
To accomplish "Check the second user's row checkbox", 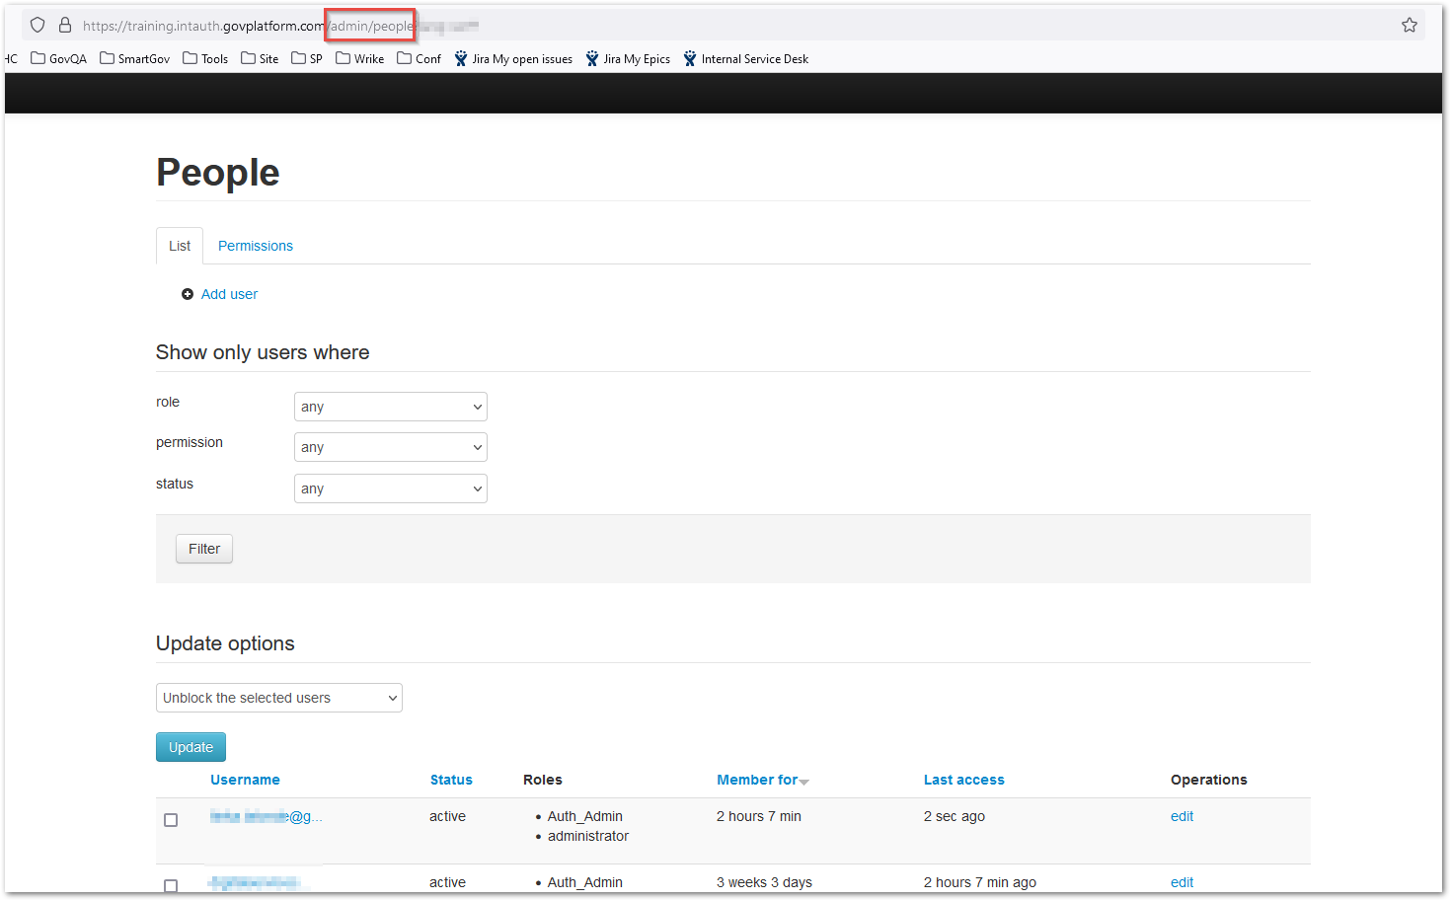I will point(171,885).
